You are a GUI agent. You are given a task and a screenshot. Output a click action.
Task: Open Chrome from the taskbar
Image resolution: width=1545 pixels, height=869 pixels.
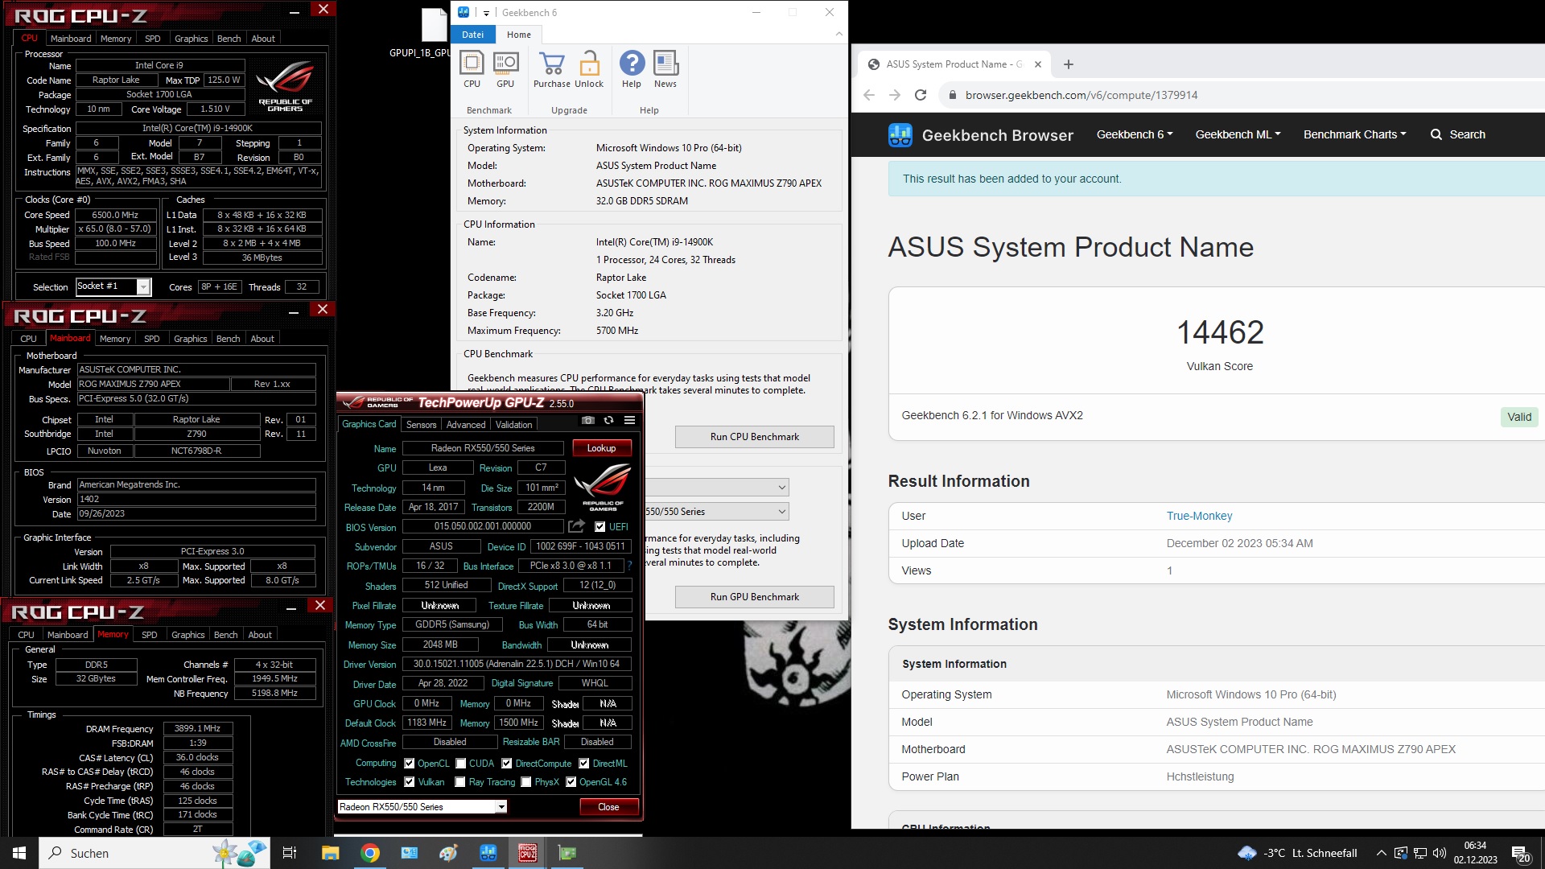(x=370, y=853)
